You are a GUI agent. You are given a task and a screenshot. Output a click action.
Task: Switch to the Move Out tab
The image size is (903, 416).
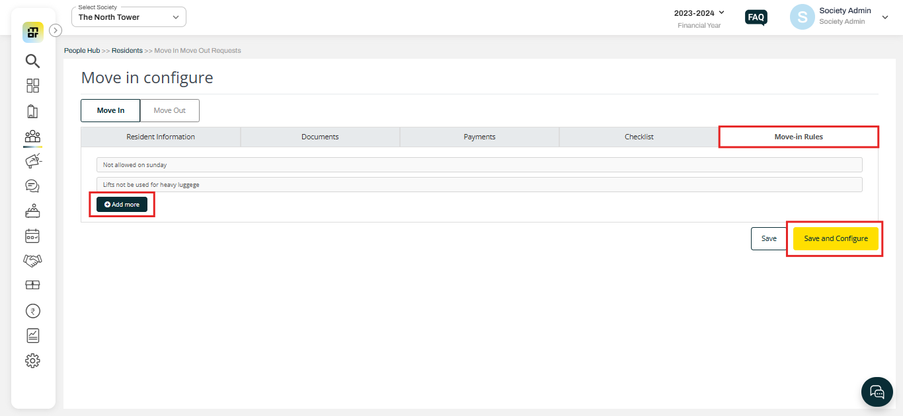pos(169,110)
